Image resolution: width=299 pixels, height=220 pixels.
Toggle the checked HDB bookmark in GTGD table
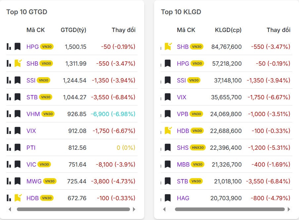17,198
